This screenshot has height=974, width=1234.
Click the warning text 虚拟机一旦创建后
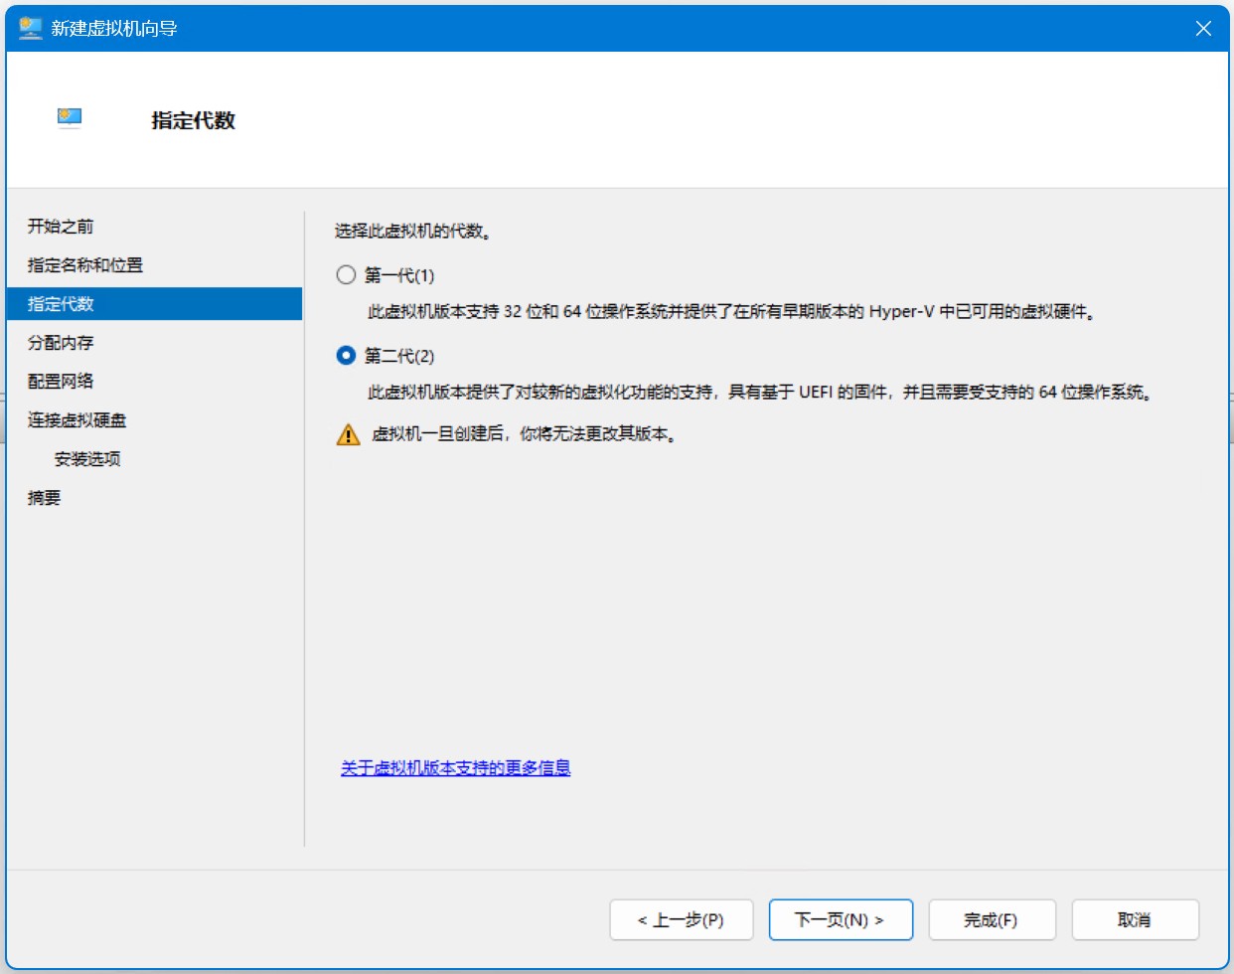click(526, 434)
